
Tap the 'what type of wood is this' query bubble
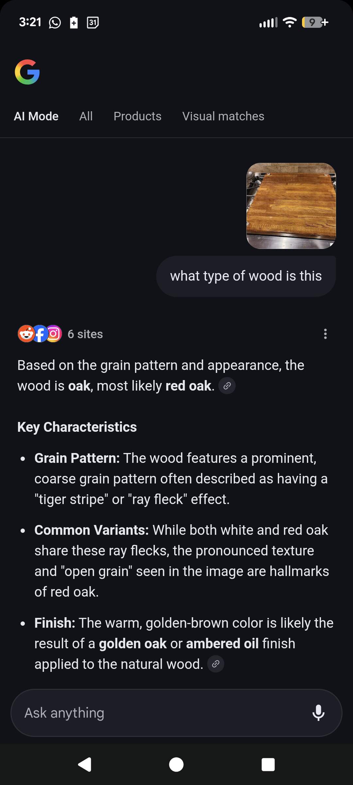tap(246, 276)
